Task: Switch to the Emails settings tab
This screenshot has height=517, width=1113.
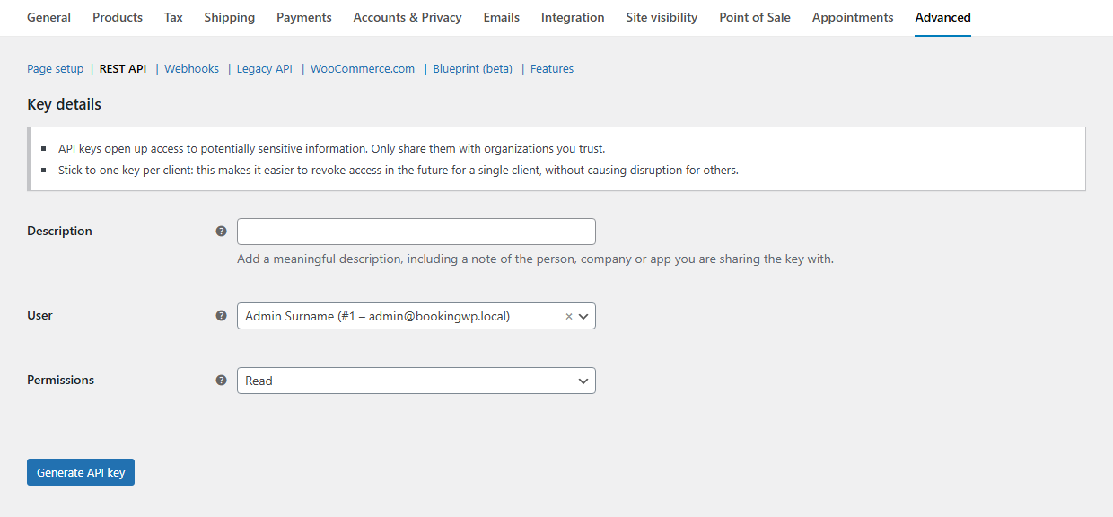Action: click(x=501, y=17)
